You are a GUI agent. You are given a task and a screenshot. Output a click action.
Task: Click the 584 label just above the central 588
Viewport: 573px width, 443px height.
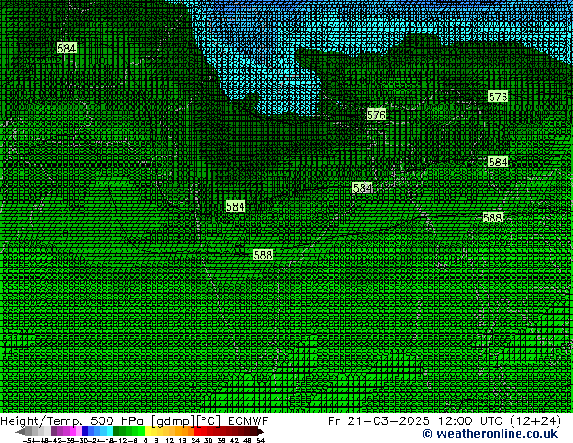[235, 206]
